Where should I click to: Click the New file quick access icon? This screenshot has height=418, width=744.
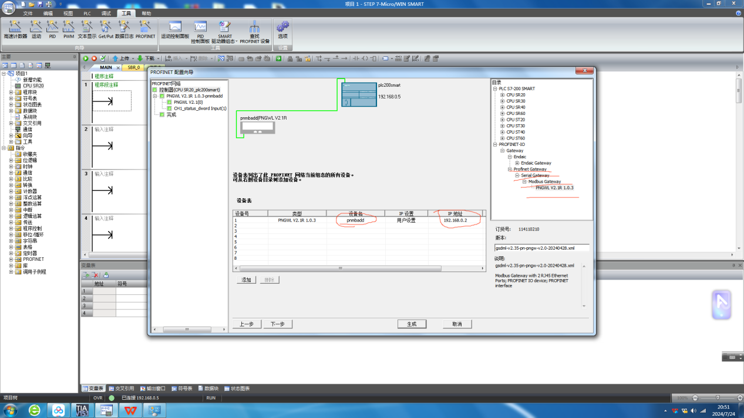tap(23, 4)
